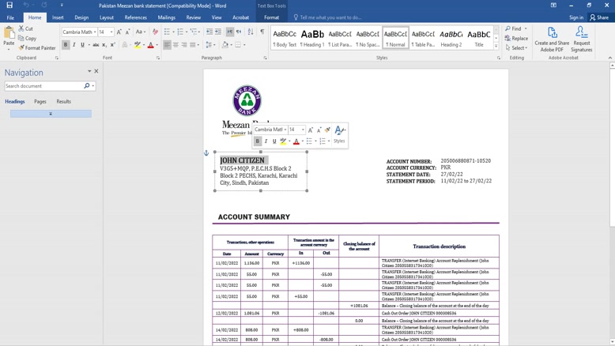Click the Sort icon in Paragraph group
Viewport: 615px width, 346px height.
(x=251, y=32)
